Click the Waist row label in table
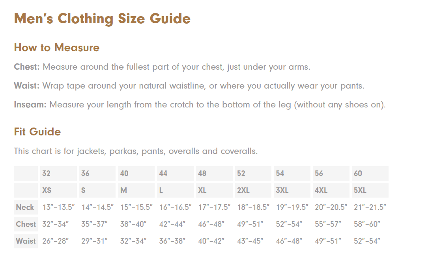This screenshot has width=428, height=259. point(26,241)
